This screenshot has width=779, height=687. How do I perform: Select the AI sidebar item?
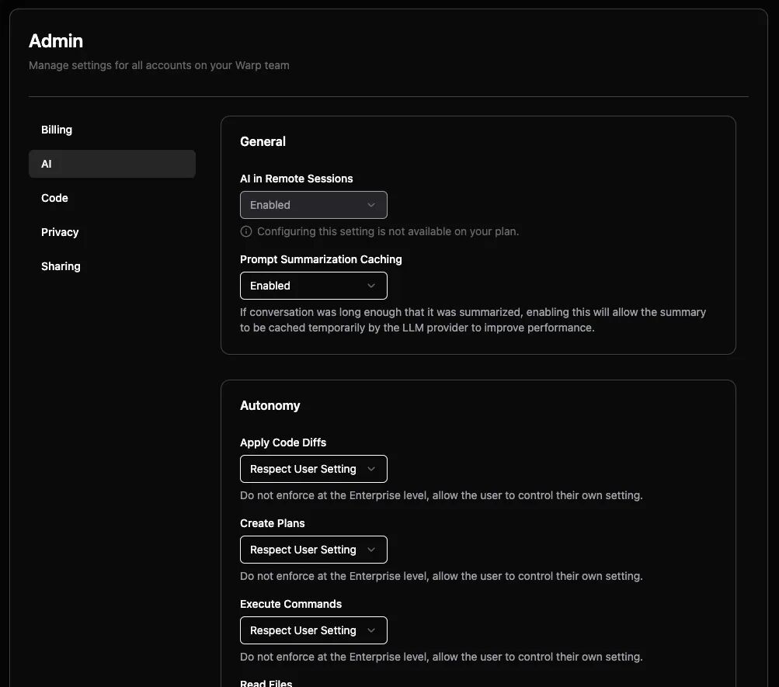tap(112, 164)
